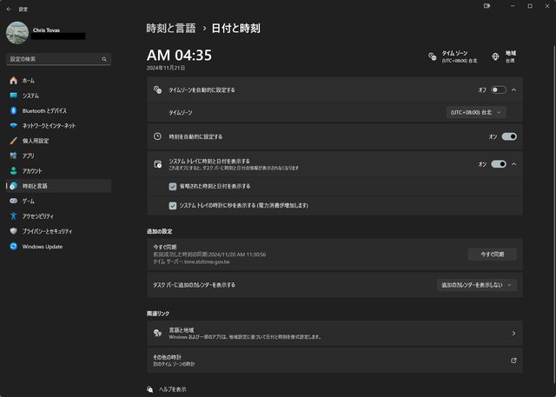The height and width of the screenshot is (397, 556).
Task: Open Bluetooth とデバイス via its icon
Action: coord(13,110)
